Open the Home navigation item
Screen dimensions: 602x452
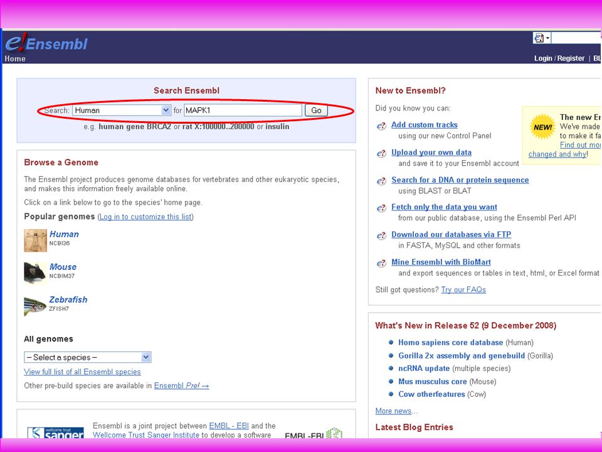coord(15,58)
